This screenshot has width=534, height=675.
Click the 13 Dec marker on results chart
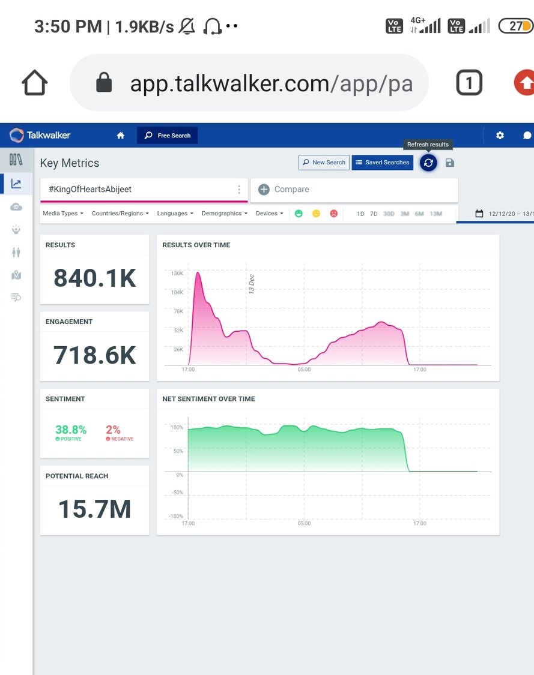click(251, 284)
